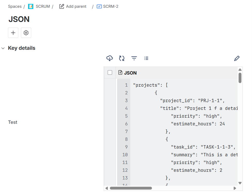Click the SCRUM project avatar icon
This screenshot has width=252, height=196.
[x=31, y=6]
